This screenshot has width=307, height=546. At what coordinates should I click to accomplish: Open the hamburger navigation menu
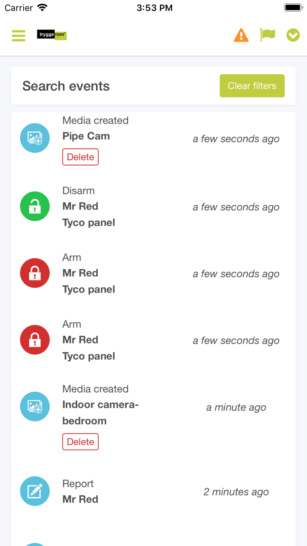18,36
